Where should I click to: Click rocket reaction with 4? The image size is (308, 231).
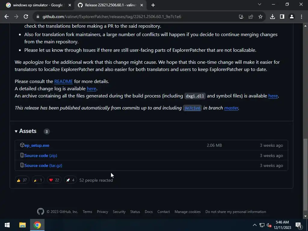tap(70, 180)
